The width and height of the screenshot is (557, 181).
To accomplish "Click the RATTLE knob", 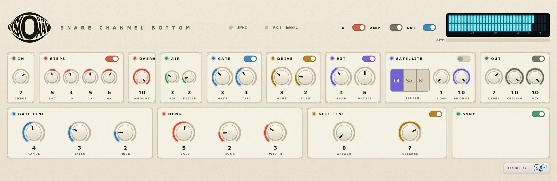I will click(365, 77).
